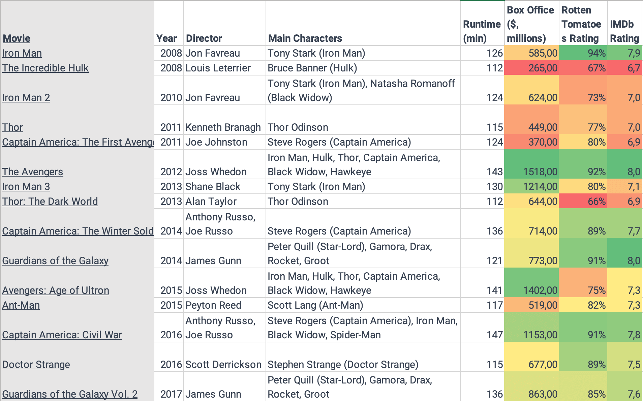Open the Doctor Strange link

(x=36, y=365)
